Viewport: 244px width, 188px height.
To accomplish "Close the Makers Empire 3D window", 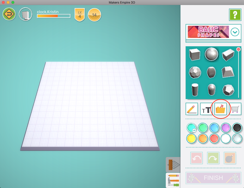I will (x=3, y=2).
